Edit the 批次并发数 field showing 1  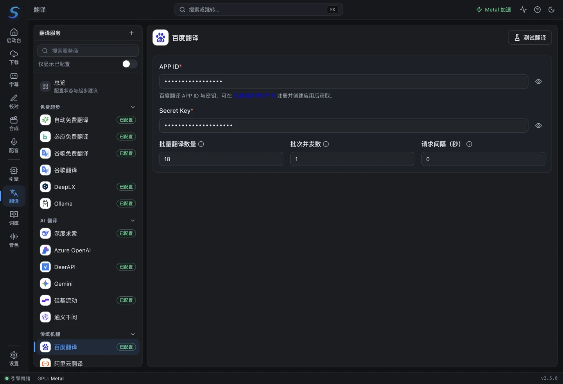352,159
